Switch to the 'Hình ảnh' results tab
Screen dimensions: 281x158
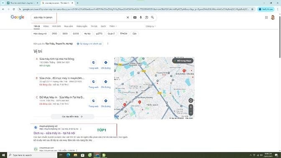(56, 26)
